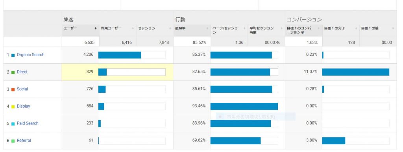This screenshot has width=403, height=152.
Task: Click sort arrow of ページ/セッション column
Action: coord(244,28)
